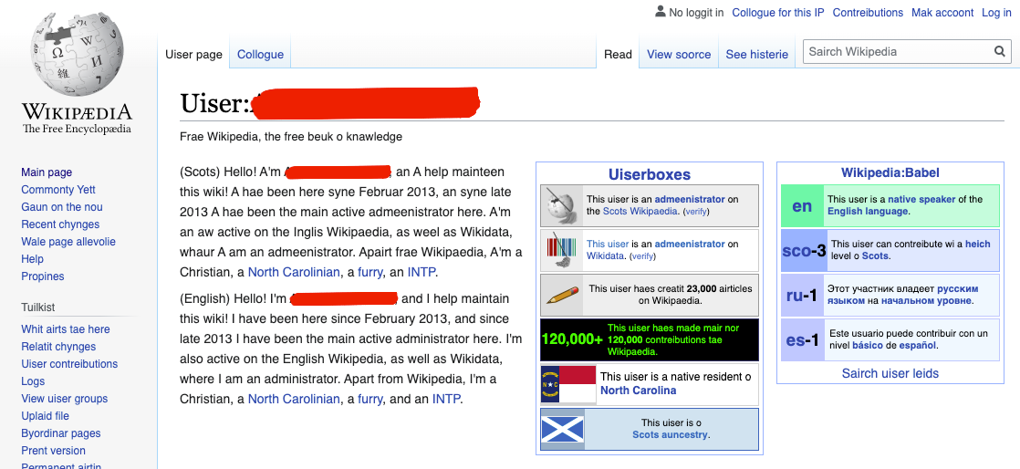The image size is (1020, 469).
Task: Open Relatit chynges link
Action: click(58, 347)
